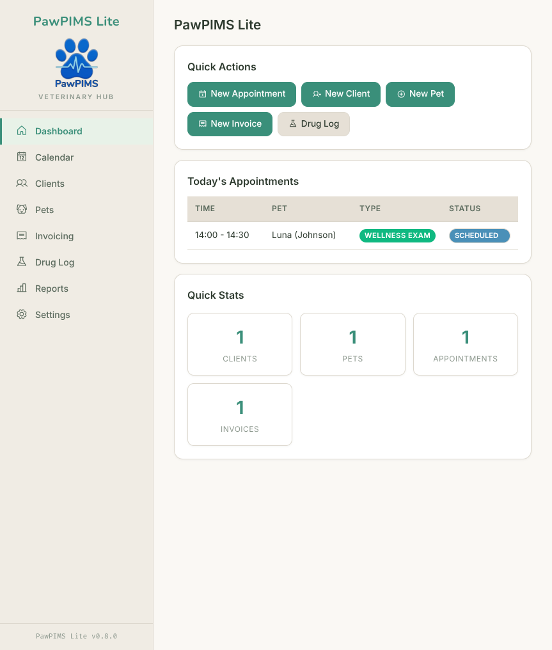Click person-plus icon on New Client button
552x650 pixels.
click(317, 94)
